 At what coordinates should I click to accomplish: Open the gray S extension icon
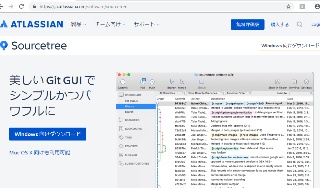(302, 6)
